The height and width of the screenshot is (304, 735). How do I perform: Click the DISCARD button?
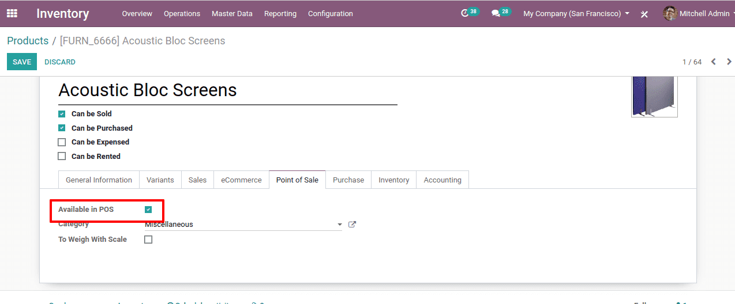click(x=60, y=62)
